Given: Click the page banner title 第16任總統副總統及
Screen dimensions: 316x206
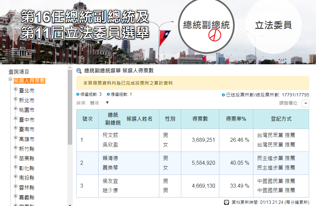Looking at the screenshot, I should (x=85, y=17).
